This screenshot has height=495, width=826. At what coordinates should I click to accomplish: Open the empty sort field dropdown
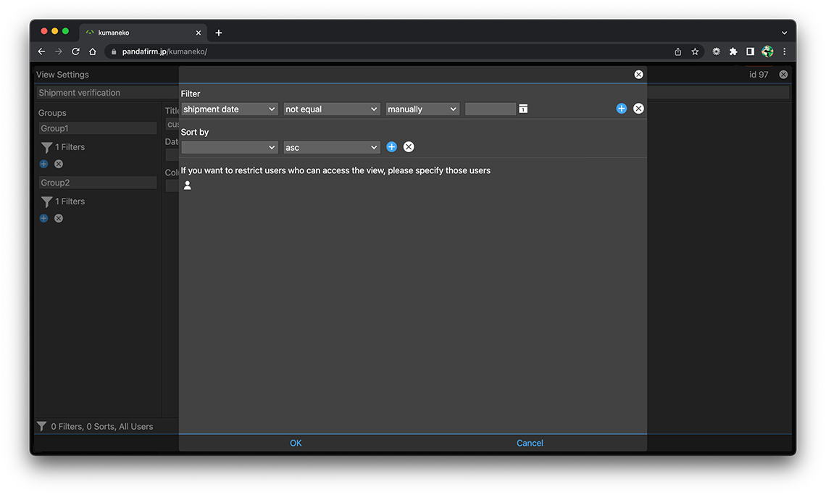click(x=229, y=148)
